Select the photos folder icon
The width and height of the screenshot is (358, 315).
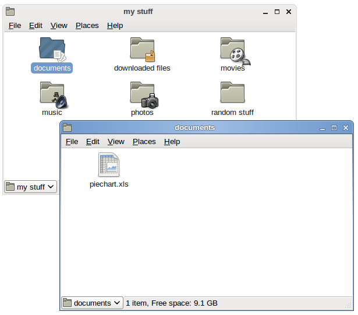pyautogui.click(x=142, y=94)
